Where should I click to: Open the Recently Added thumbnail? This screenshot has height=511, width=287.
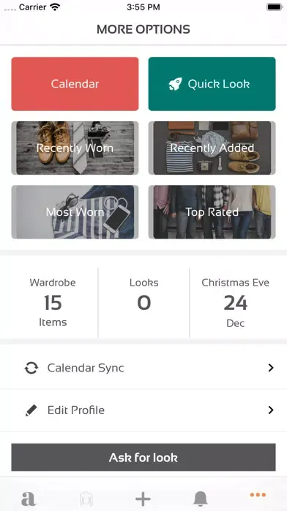click(212, 148)
